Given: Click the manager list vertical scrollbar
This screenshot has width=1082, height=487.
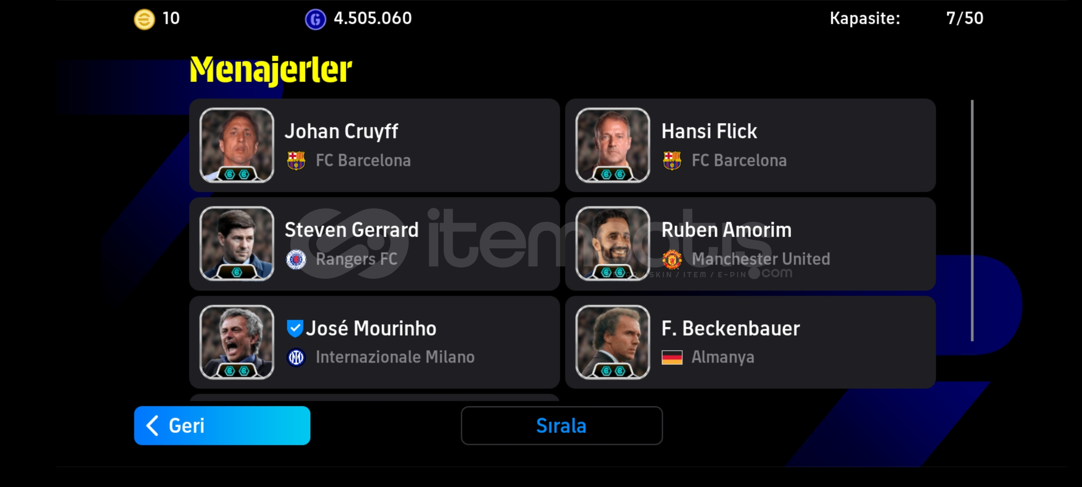Looking at the screenshot, I should pyautogui.click(x=972, y=221).
